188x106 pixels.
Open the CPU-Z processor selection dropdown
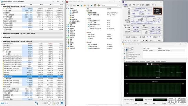point(135,37)
